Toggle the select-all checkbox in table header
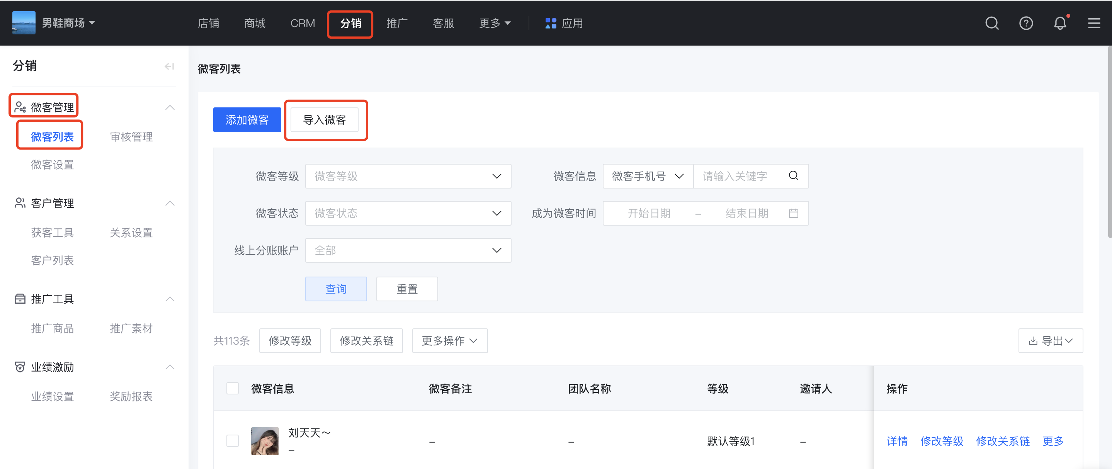 click(x=232, y=388)
